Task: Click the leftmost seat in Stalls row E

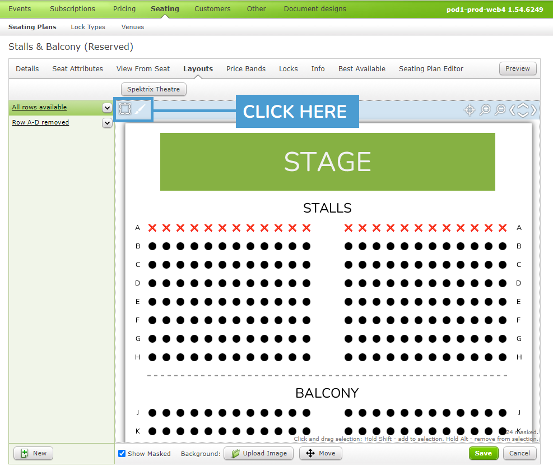Action: pos(152,302)
